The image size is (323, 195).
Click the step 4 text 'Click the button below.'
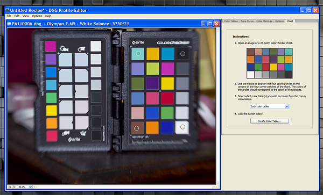click(250, 114)
